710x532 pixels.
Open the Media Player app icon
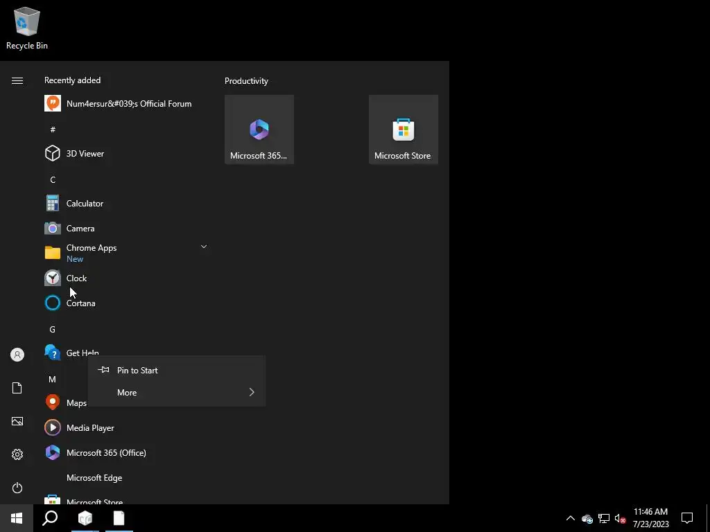[x=53, y=427]
